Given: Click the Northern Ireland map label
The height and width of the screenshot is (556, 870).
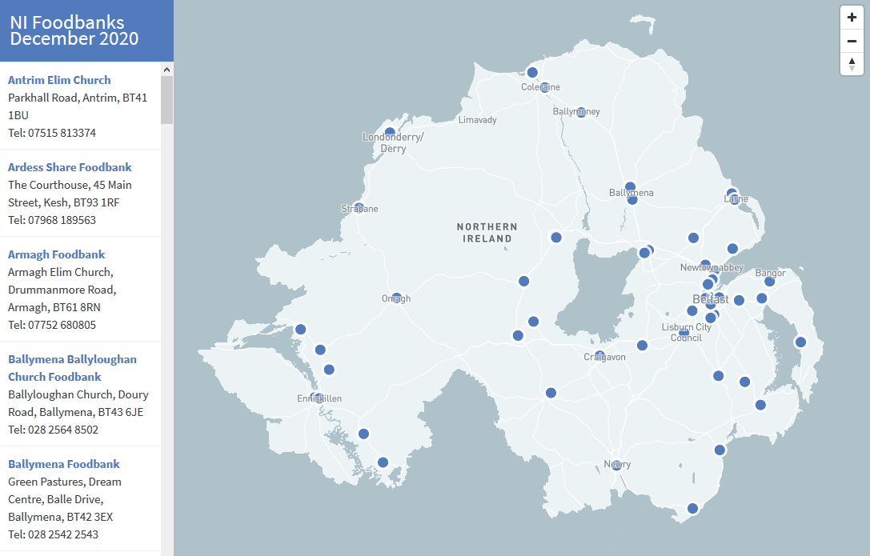Looking at the screenshot, I should [x=487, y=233].
